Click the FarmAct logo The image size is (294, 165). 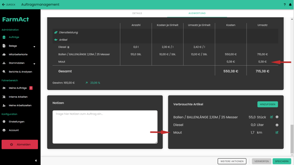(15, 19)
